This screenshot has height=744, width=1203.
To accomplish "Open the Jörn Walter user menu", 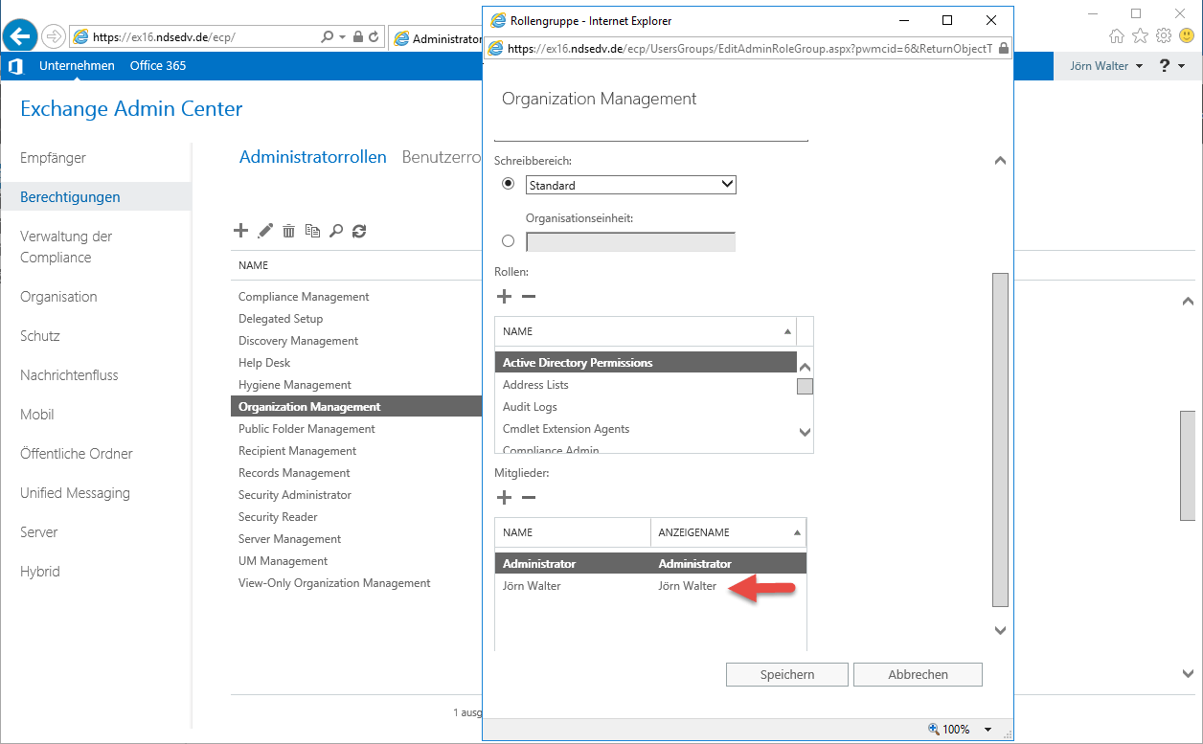I will point(1105,66).
